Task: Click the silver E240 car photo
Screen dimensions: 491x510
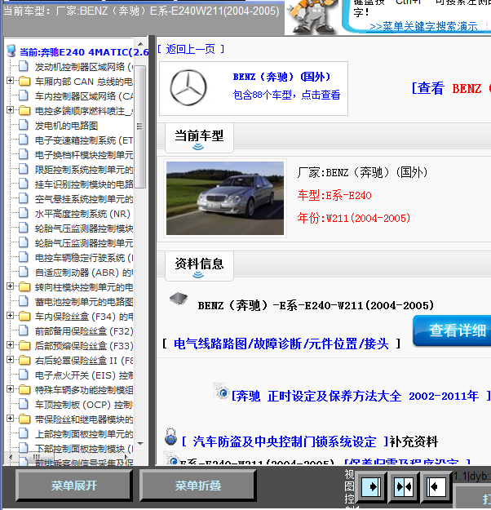Action: click(225, 198)
